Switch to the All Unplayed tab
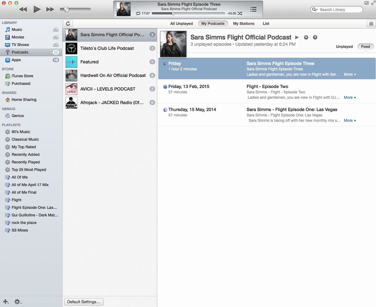The image size is (376, 307). (x=181, y=23)
